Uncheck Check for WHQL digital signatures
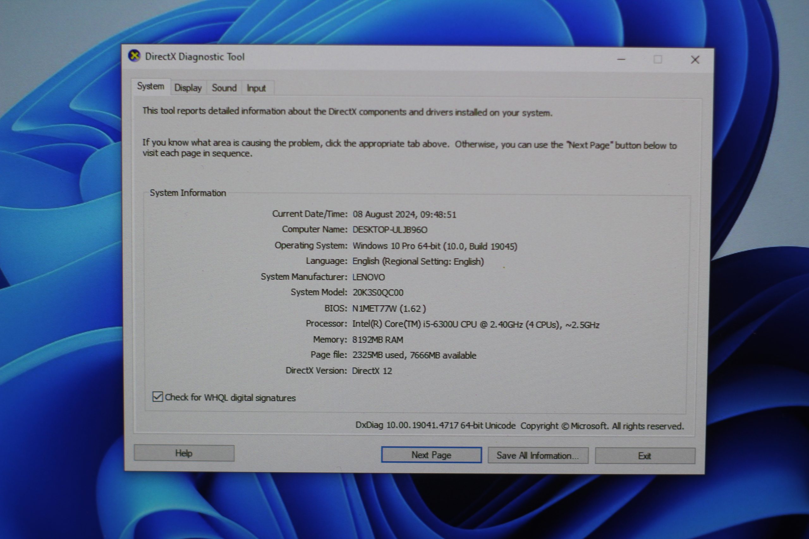The image size is (809, 539). tap(158, 397)
